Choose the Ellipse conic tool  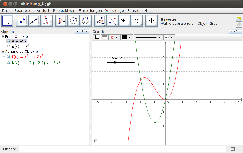tap(85, 21)
